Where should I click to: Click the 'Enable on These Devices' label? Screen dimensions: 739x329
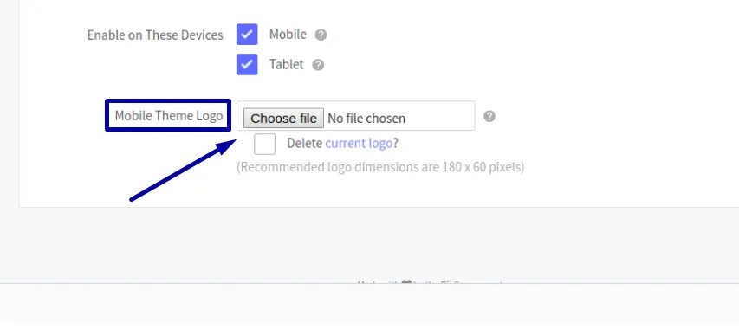155,35
